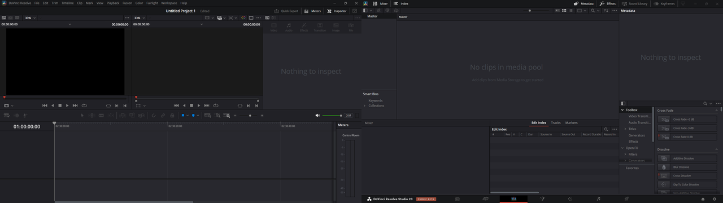Jump to first frame in timeline viewer

(176, 105)
